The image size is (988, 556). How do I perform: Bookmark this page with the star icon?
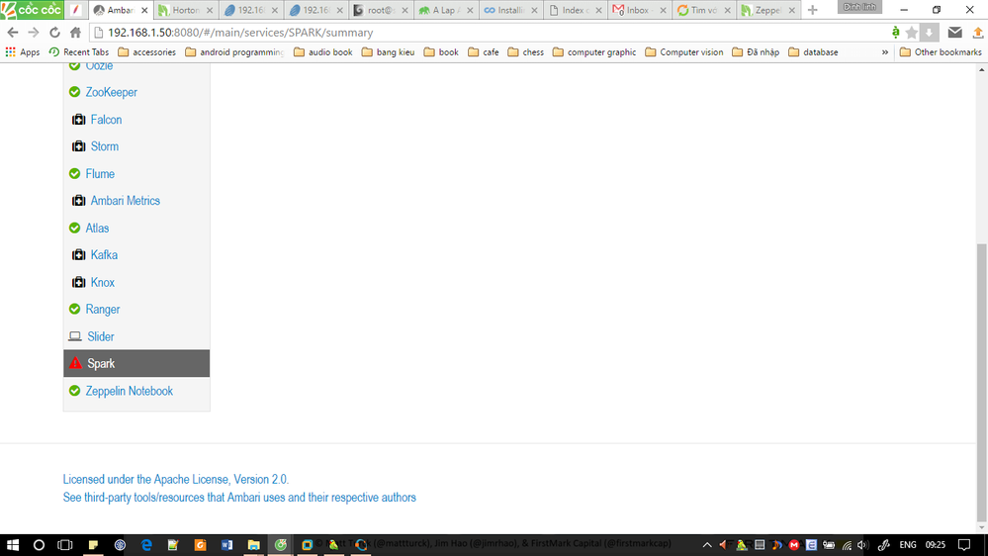911,32
